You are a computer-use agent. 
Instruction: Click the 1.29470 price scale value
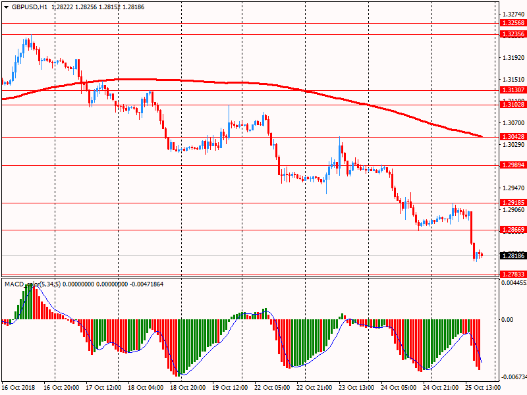[513, 188]
